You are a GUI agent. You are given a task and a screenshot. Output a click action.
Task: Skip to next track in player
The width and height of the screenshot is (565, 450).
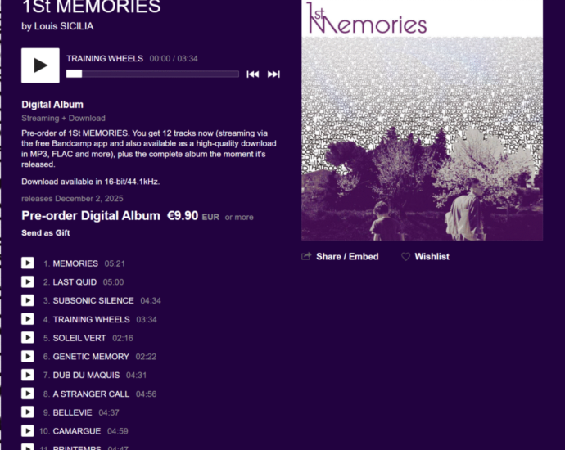pyautogui.click(x=273, y=74)
